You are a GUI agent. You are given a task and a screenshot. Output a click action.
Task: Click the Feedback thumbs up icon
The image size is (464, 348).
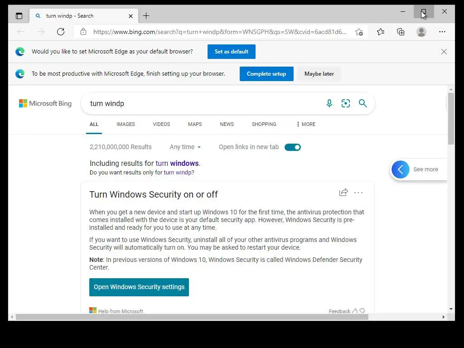point(354,311)
